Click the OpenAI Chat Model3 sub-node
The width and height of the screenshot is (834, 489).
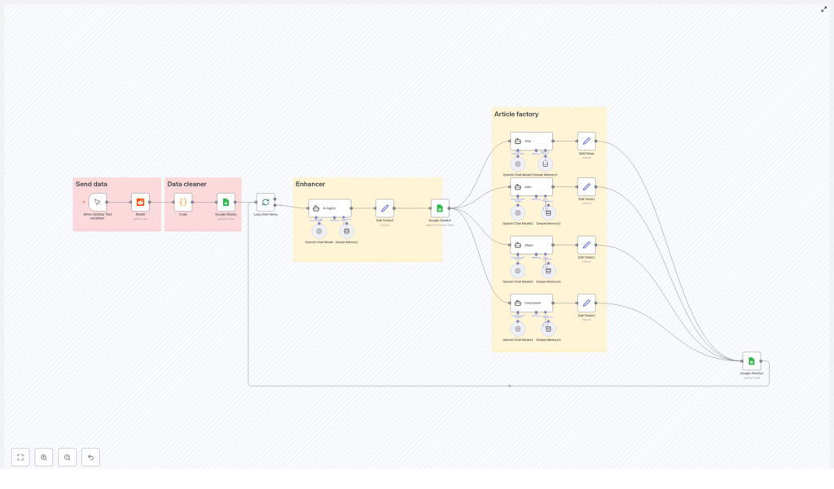tap(518, 270)
